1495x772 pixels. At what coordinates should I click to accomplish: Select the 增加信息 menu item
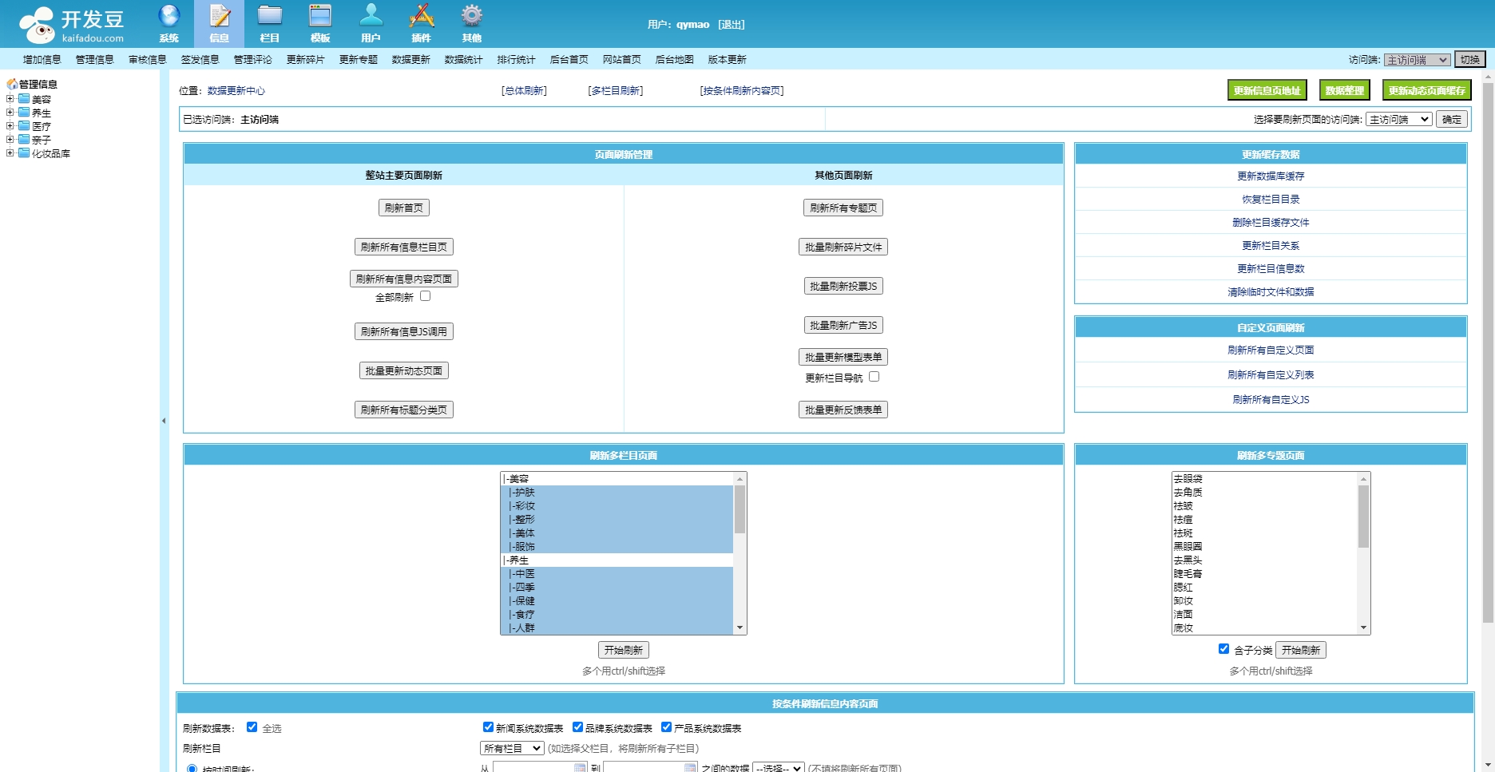[x=42, y=60]
